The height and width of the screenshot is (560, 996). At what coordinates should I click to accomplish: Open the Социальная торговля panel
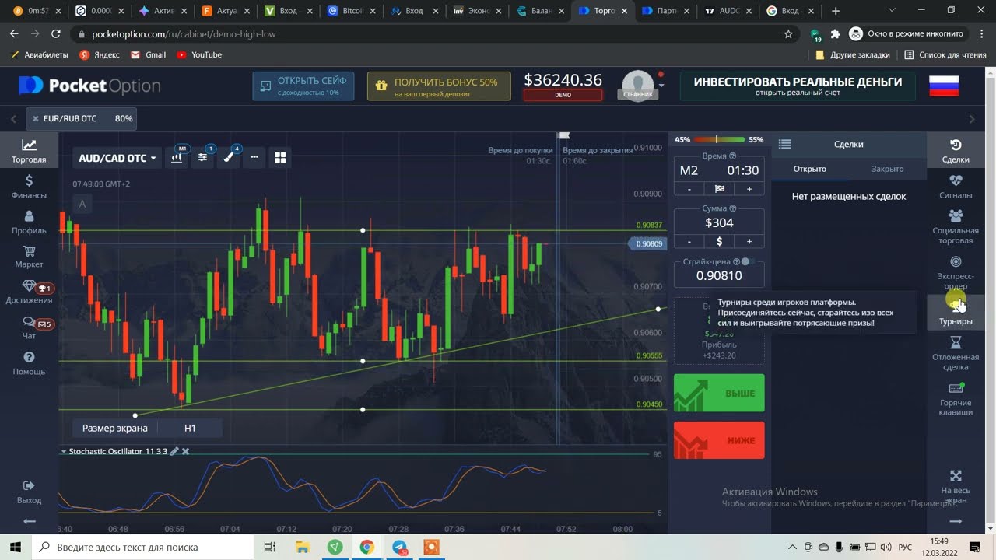956,227
